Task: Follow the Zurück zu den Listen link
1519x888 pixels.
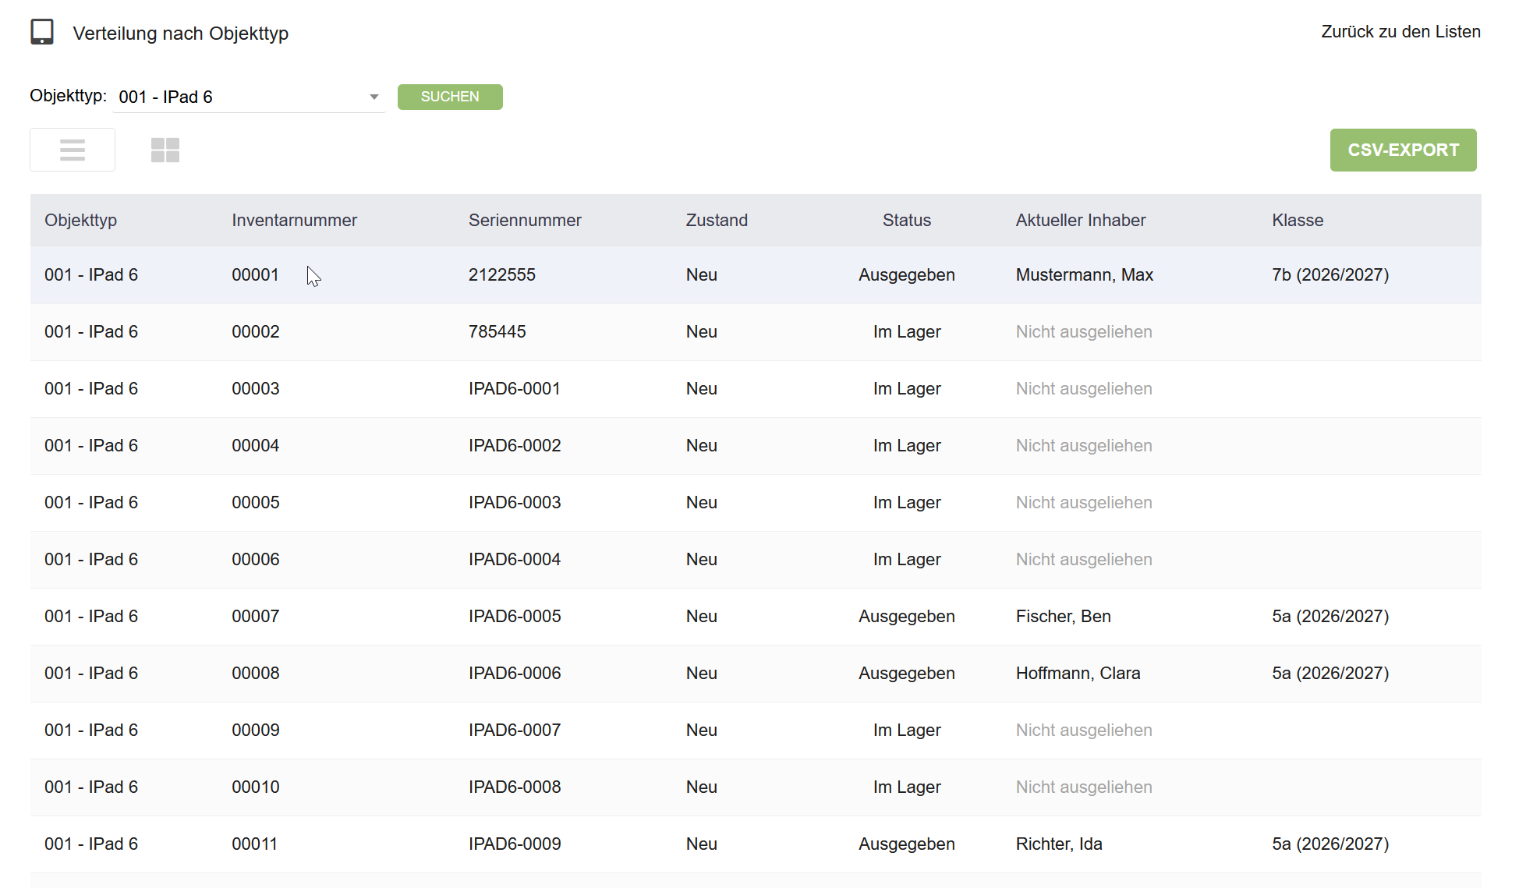Action: (x=1400, y=32)
